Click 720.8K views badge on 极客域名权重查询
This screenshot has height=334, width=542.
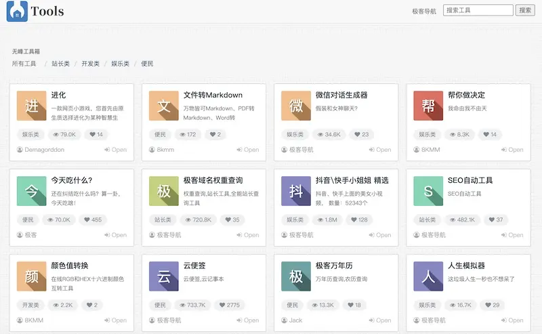point(198,220)
